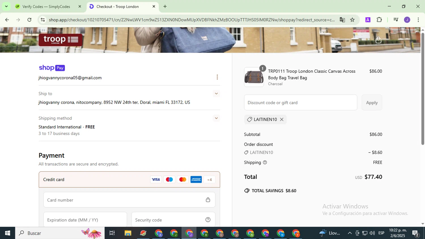
Task: Open the tab search dropdown
Action: pos(6,7)
